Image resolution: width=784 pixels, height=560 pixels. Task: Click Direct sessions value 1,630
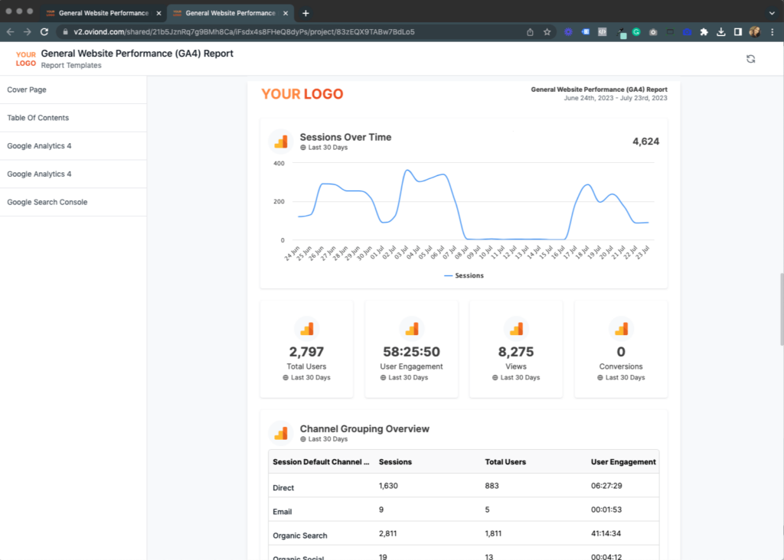tap(388, 486)
